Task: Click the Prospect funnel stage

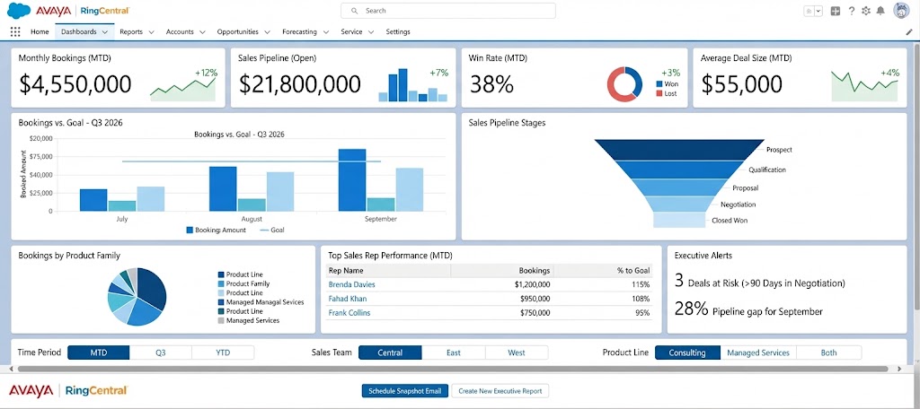Action: tap(679, 150)
